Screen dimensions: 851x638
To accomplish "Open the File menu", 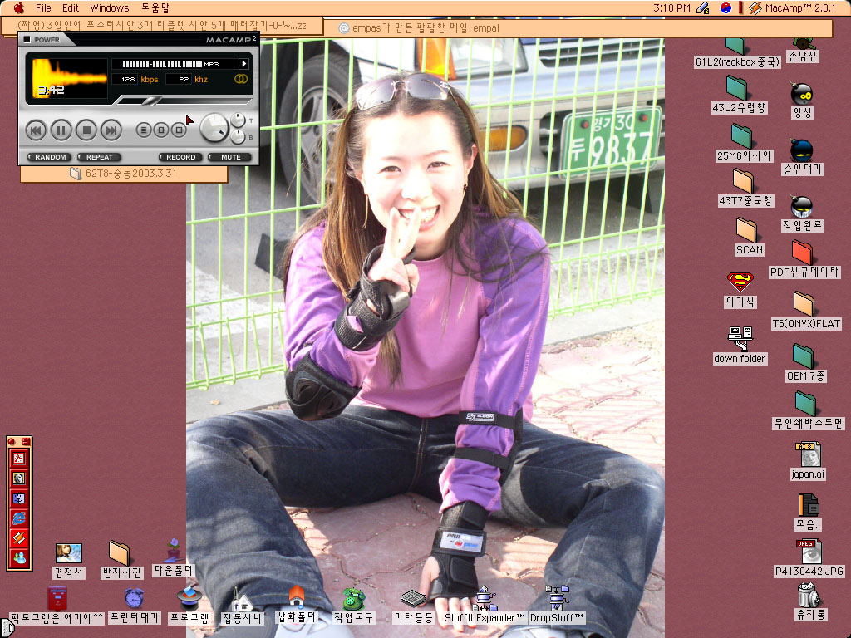I will pos(43,7).
